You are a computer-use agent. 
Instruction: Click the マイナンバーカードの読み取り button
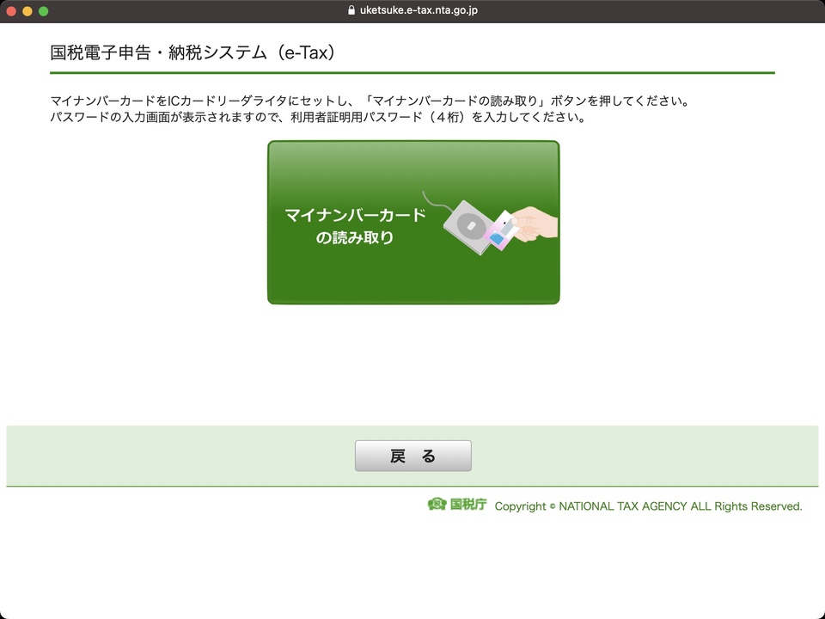pos(413,222)
